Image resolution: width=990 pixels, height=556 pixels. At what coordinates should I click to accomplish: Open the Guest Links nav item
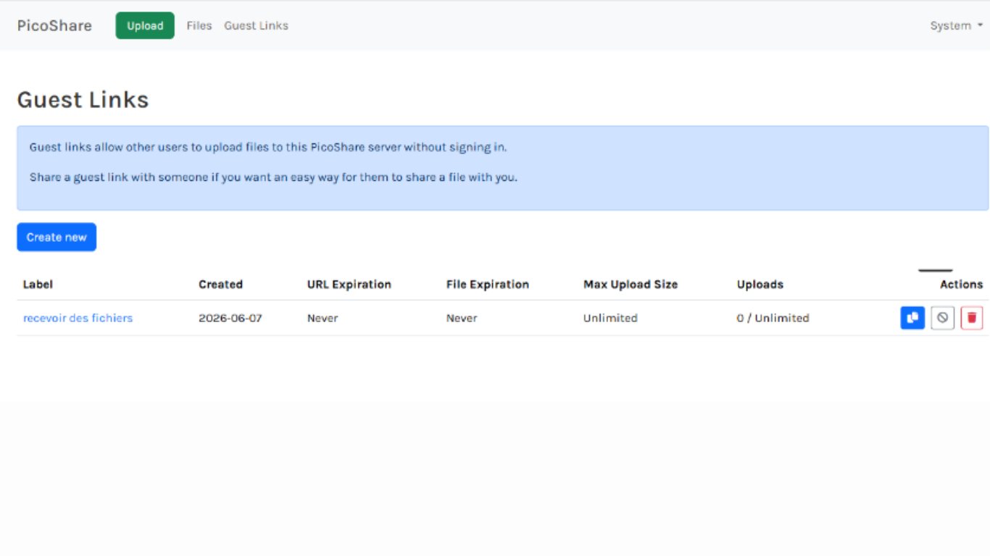(256, 25)
